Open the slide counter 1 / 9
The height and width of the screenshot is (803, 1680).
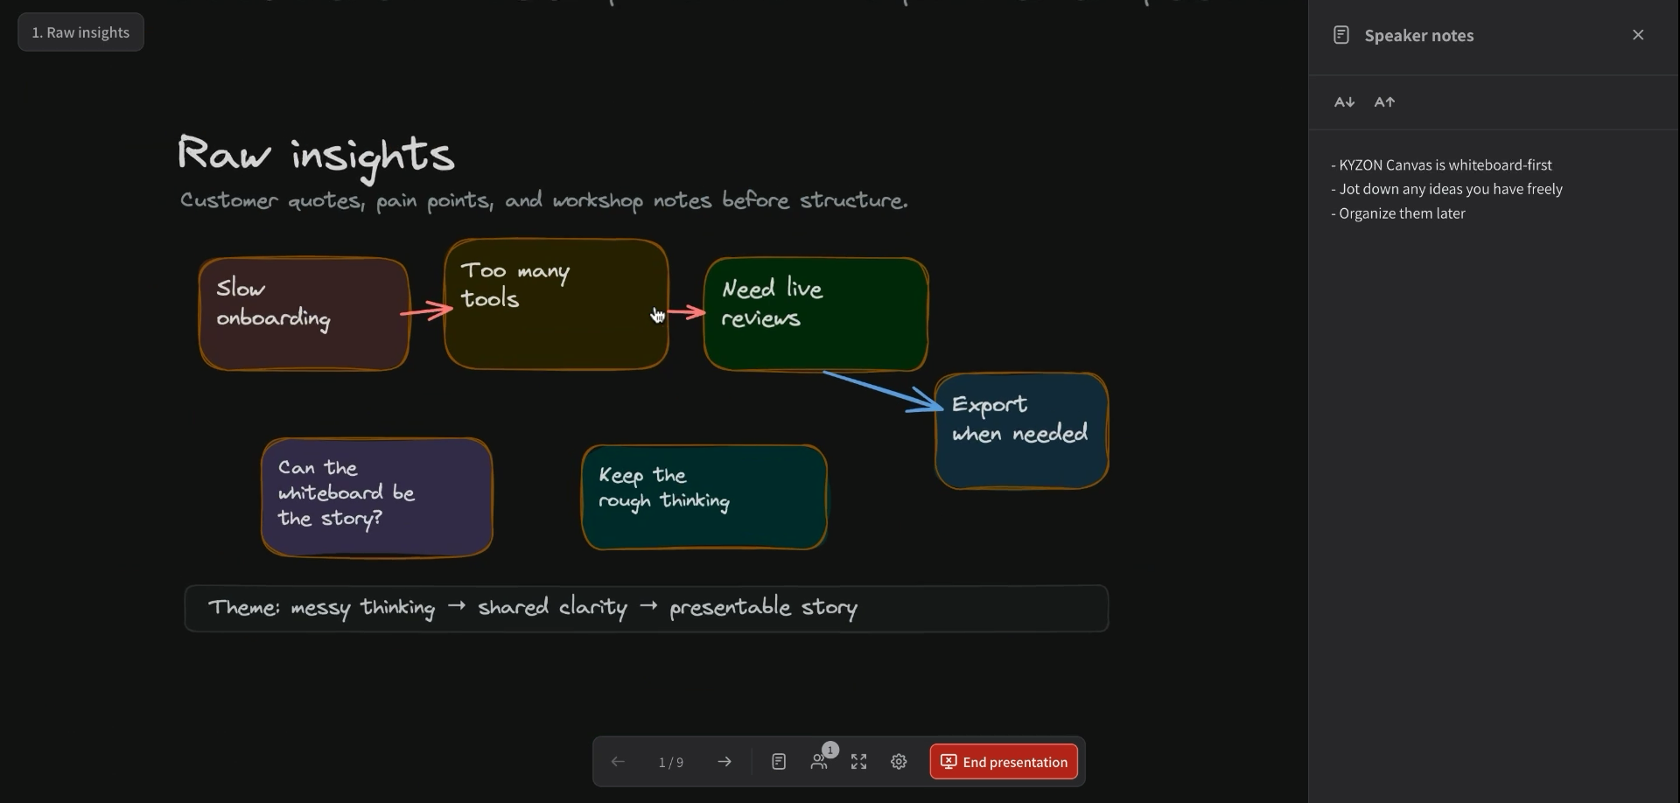(x=671, y=763)
